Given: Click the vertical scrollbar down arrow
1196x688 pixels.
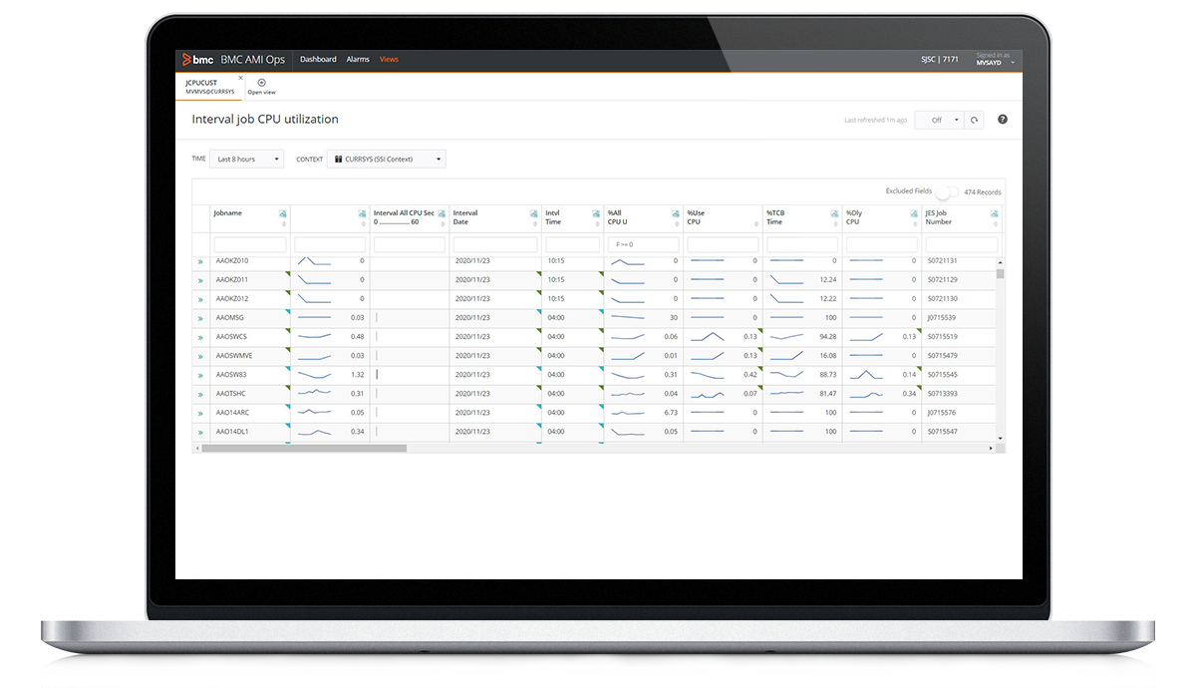Looking at the screenshot, I should tap(1001, 439).
